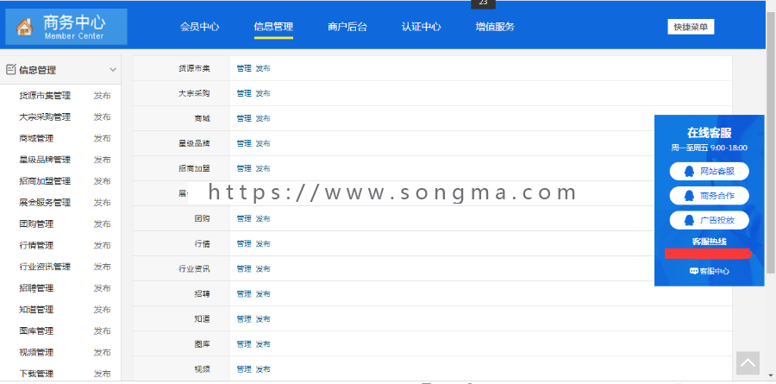Open 图库管理 in the sidebar
776x384 pixels.
[x=36, y=330]
